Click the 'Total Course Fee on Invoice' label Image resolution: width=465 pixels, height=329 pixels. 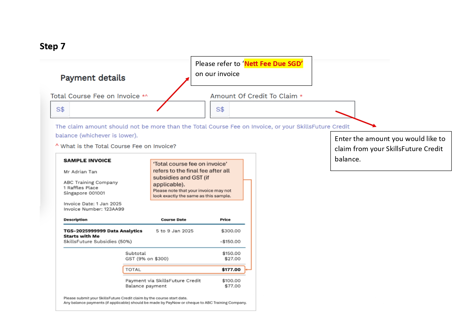95,96
